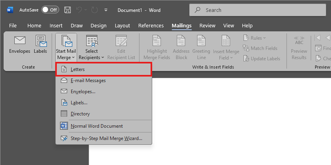Viewport: 331px width, 165px height.
Task: Click the Envelopes icon in Create group
Action: pos(19,41)
